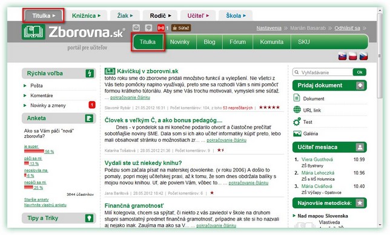Open article Vydali ste už niekedy knihu?
This screenshot has height=235, width=390.
click(143, 163)
